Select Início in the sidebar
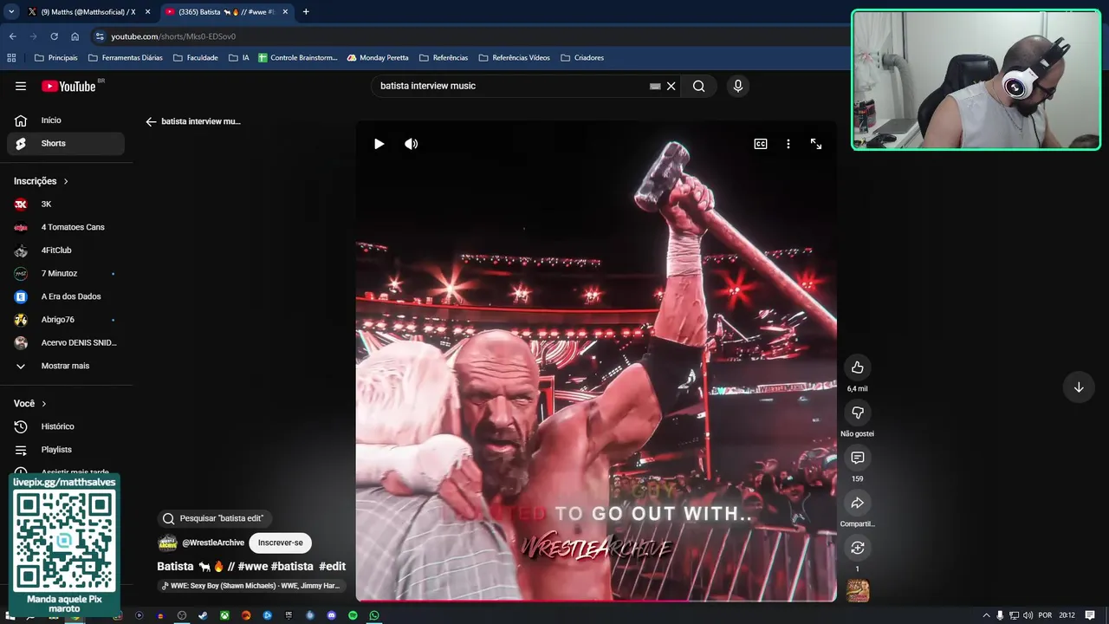Image resolution: width=1109 pixels, height=624 pixels. tap(66, 120)
